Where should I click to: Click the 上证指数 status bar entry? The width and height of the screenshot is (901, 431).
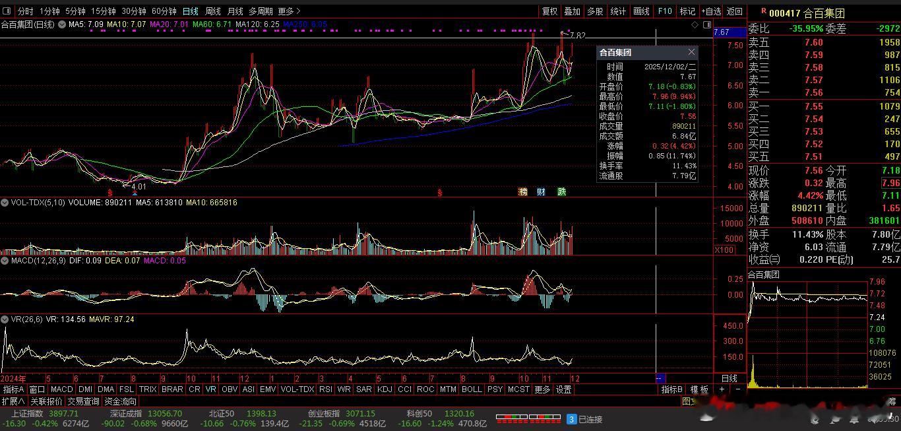[46, 418]
